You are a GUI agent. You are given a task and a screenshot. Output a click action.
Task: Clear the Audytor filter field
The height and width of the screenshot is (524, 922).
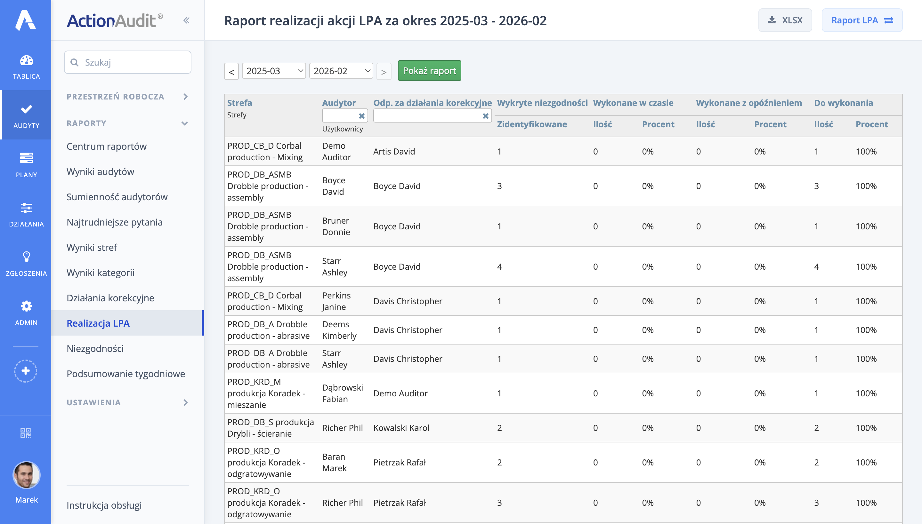coord(362,116)
